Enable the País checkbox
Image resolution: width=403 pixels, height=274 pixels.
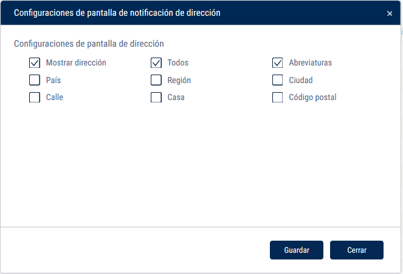tap(35, 80)
